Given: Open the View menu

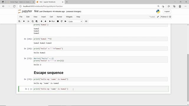Looking at the screenshot, I should [x=35, y=17].
